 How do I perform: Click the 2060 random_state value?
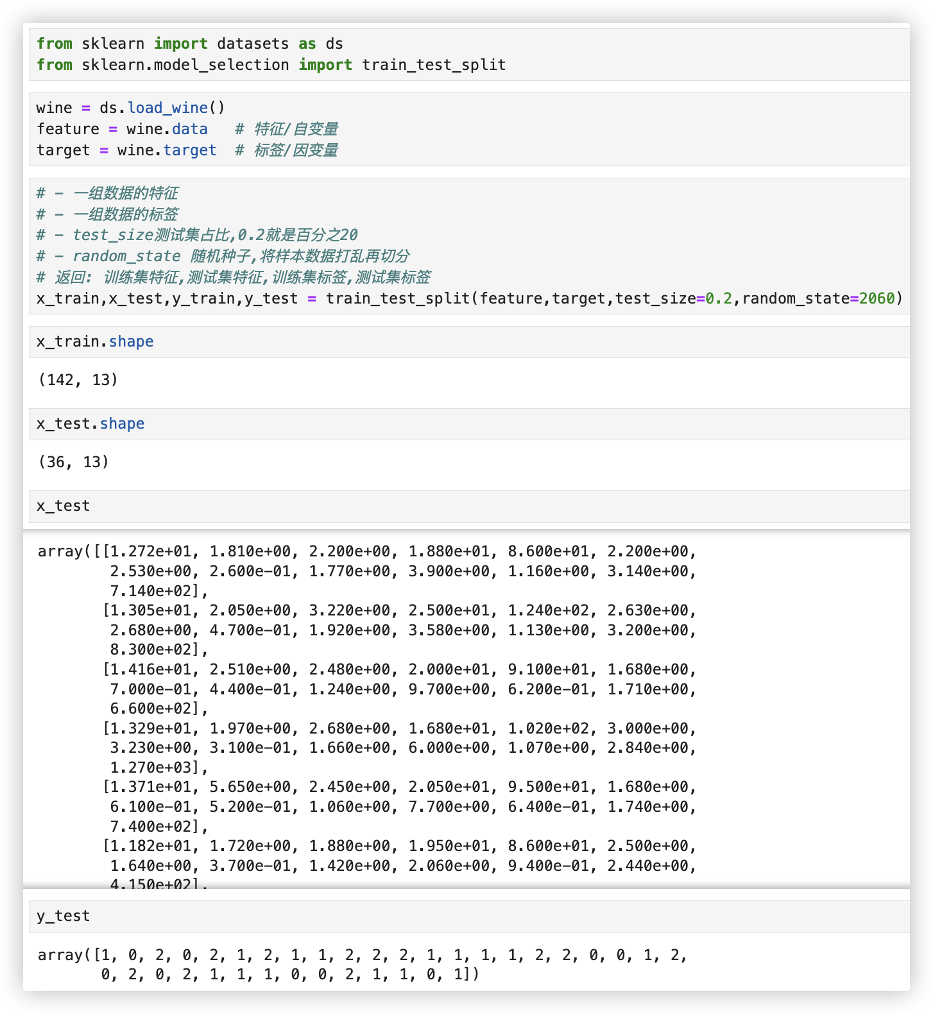877,298
